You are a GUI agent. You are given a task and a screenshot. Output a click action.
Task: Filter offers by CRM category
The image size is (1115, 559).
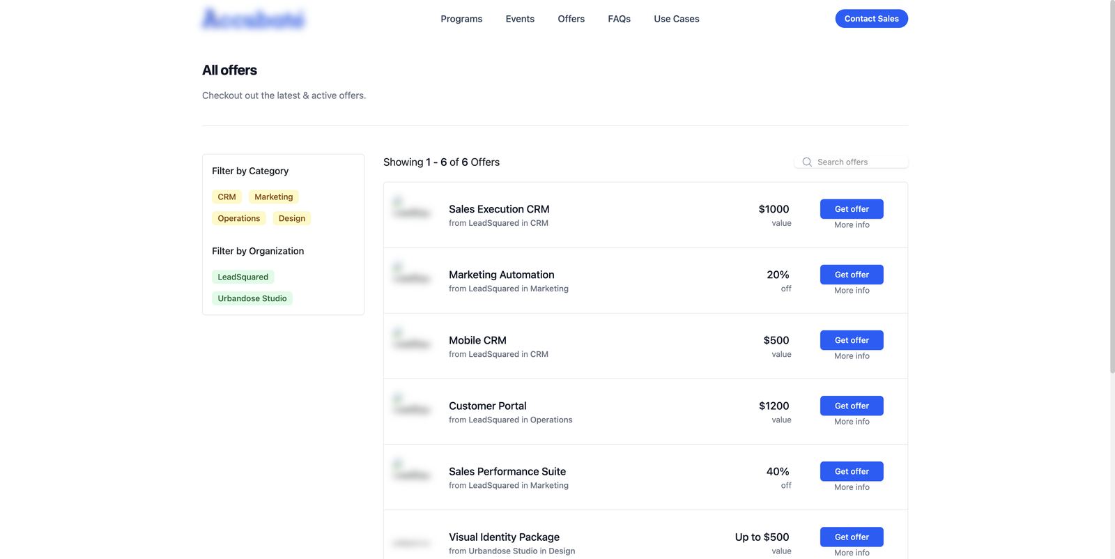coord(226,197)
